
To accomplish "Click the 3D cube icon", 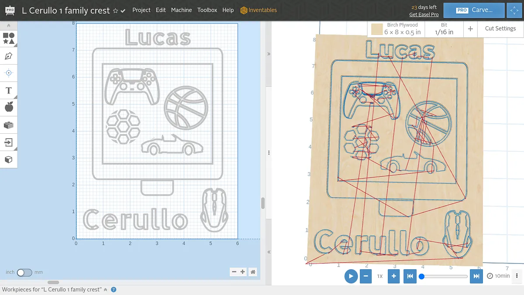I will (9, 160).
